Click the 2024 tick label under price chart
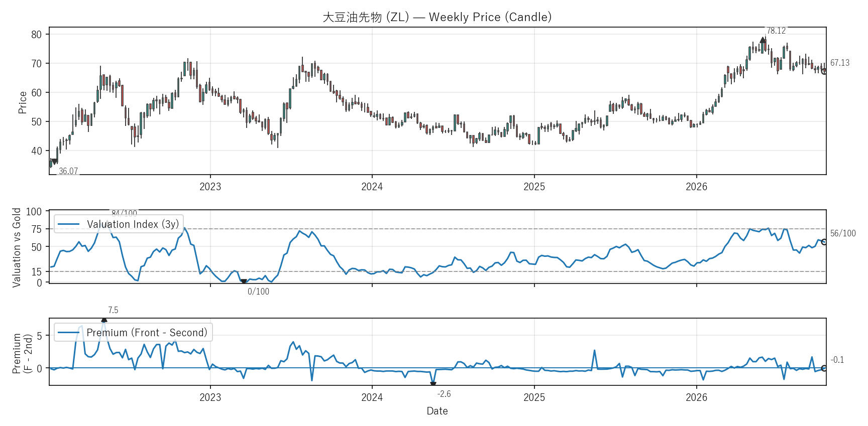 pyautogui.click(x=372, y=187)
